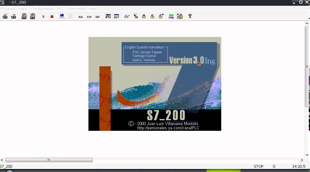This screenshot has width=310, height=172.
Task: Click the S7_200 splash image
Action: [x=155, y=84]
